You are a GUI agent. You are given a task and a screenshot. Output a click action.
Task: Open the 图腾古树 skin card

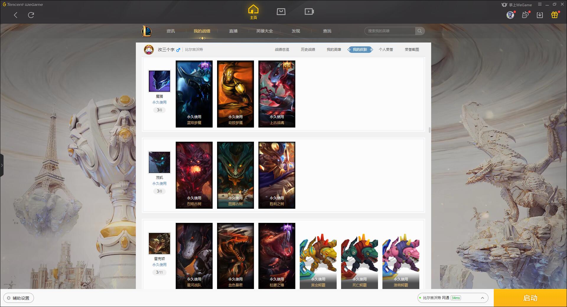coord(235,175)
